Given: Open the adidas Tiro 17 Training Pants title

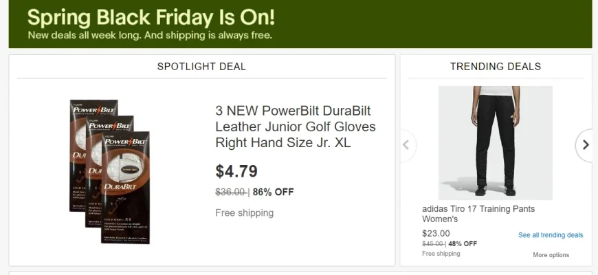Looking at the screenshot, I should pos(478,214).
